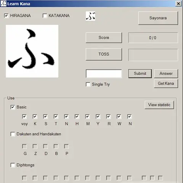Click the large hiragana character image
The height and width of the screenshot is (183, 183).
point(32,51)
